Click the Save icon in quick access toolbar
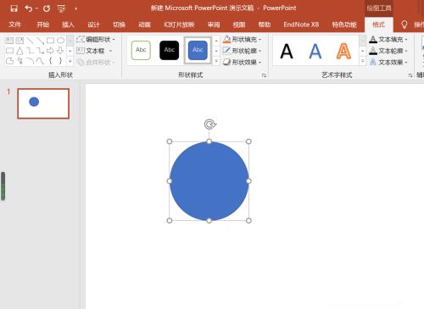This screenshot has height=309, width=424. pos(14,8)
